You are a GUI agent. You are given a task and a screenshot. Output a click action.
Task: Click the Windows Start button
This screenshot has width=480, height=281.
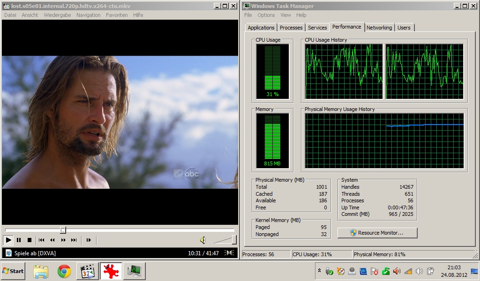pos(13,271)
